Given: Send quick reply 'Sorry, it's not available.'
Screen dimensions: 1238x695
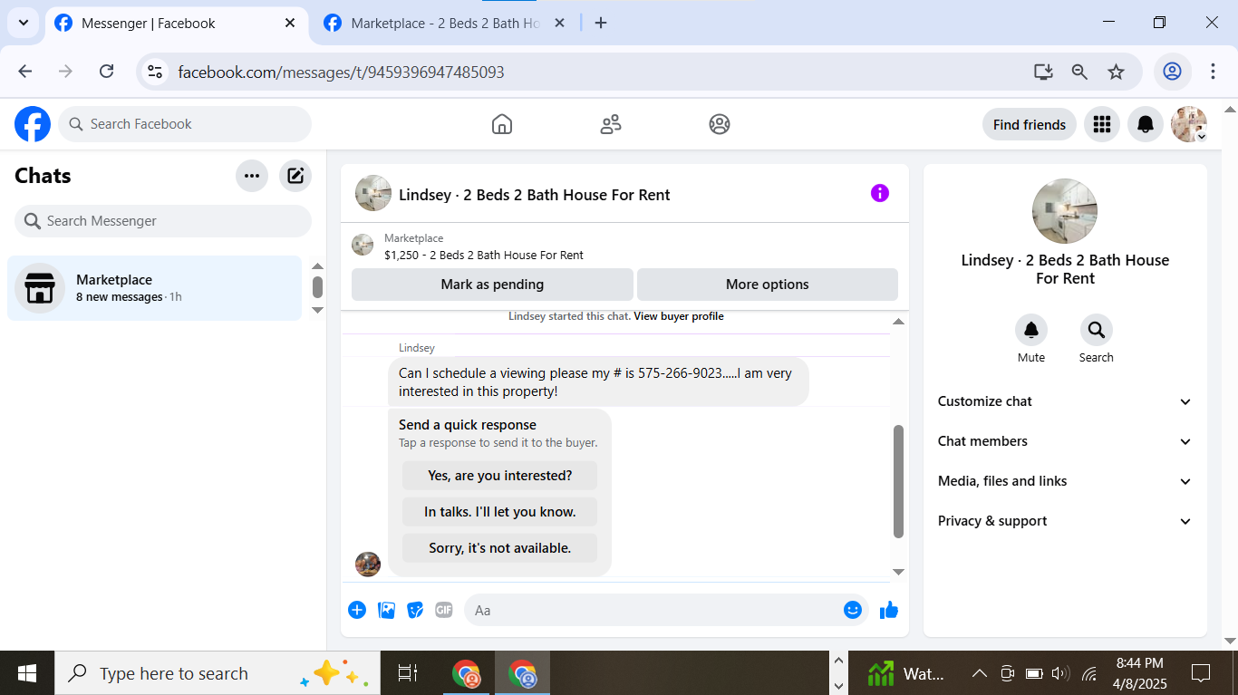Looking at the screenshot, I should [500, 548].
